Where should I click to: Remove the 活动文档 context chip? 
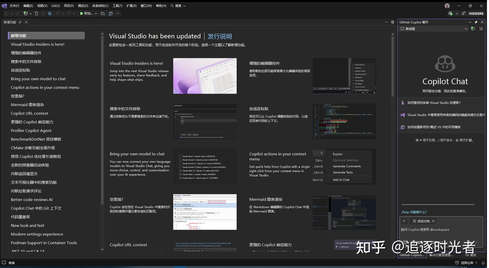pyautogui.click(x=433, y=221)
